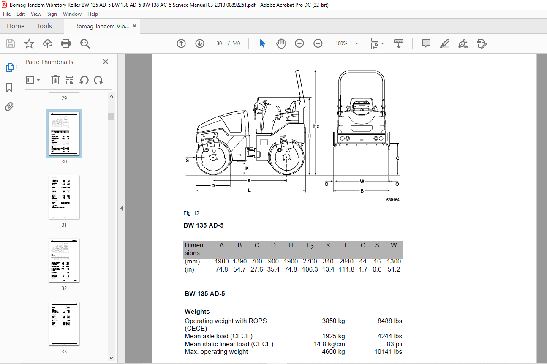The width and height of the screenshot is (547, 364).
Task: Open the Sign menu
Action: (52, 14)
